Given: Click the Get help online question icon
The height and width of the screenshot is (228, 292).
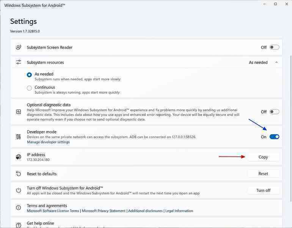Looking at the screenshot, I should (x=19, y=225).
